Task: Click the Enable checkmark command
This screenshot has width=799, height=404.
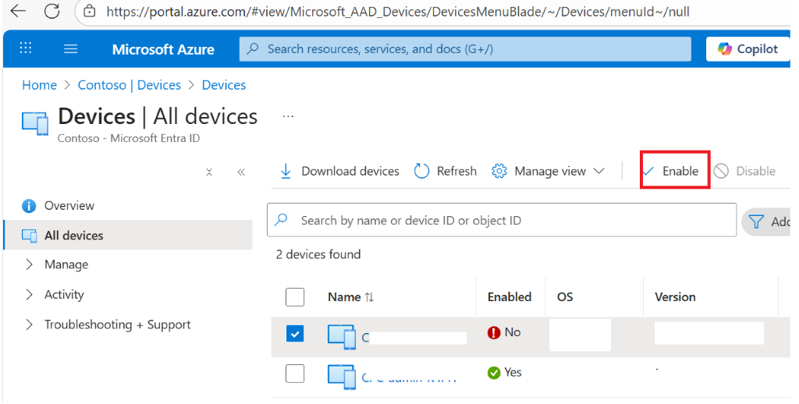Action: [649, 171]
